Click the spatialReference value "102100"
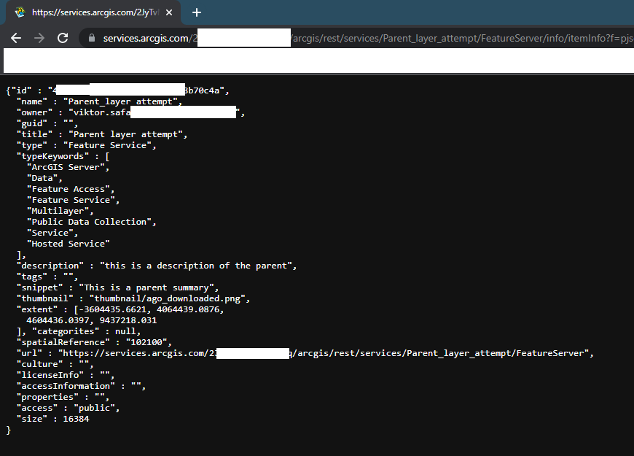634x456 pixels. (146, 341)
